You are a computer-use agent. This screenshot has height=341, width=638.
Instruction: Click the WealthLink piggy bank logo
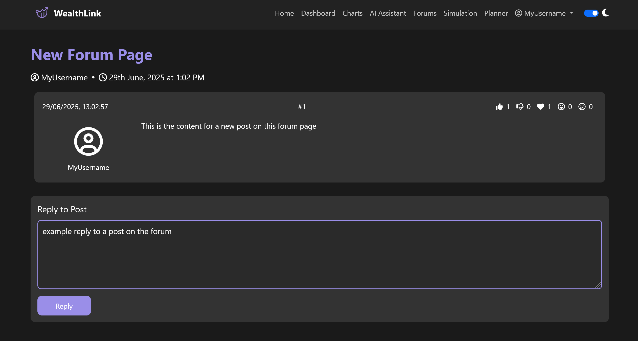[42, 13]
